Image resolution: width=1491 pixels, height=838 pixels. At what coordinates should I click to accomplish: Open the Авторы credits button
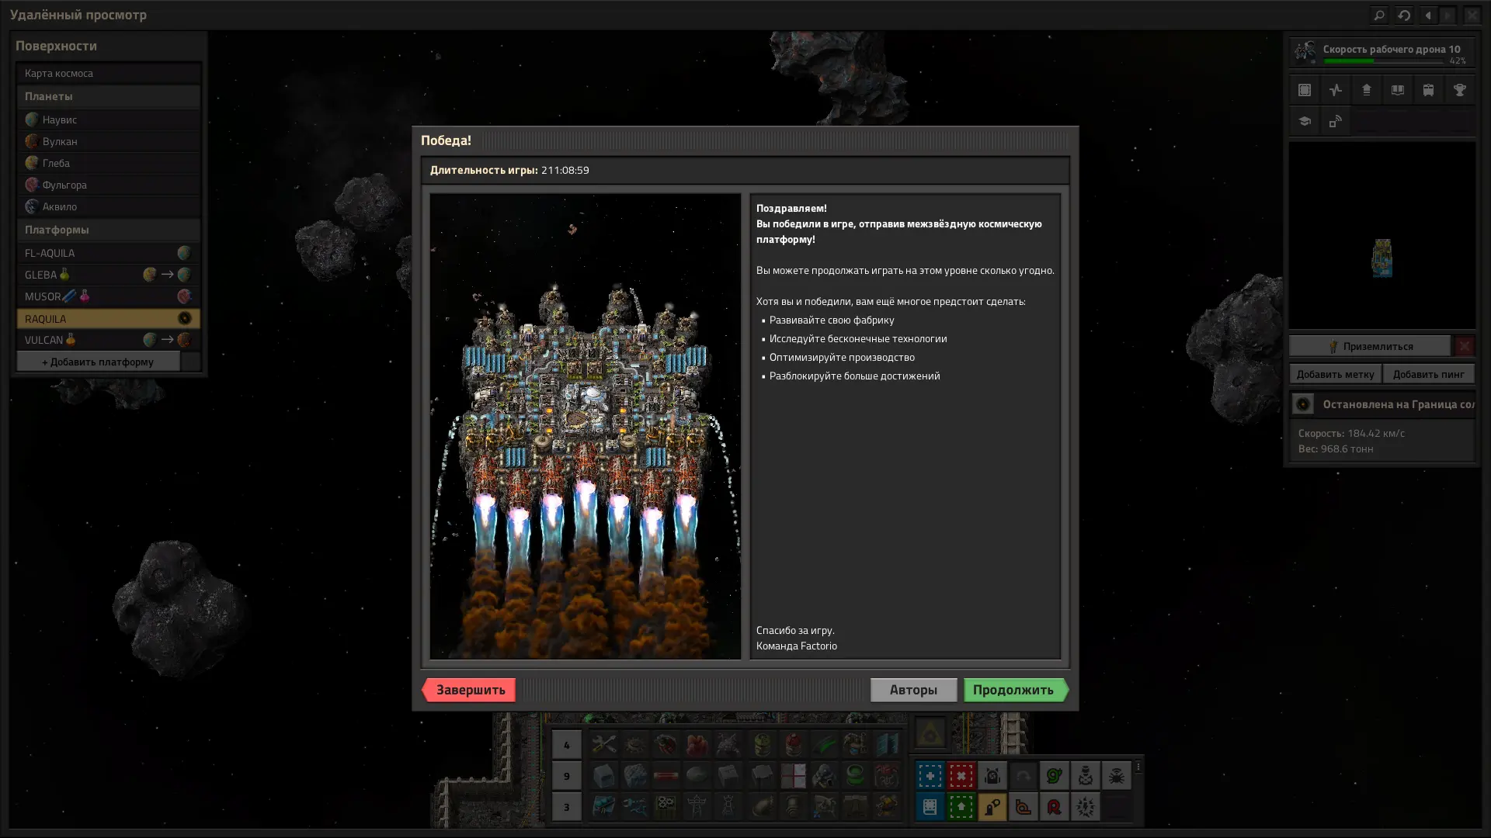click(913, 690)
